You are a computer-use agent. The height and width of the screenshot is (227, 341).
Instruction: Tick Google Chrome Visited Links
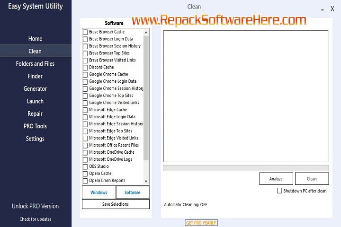click(85, 103)
